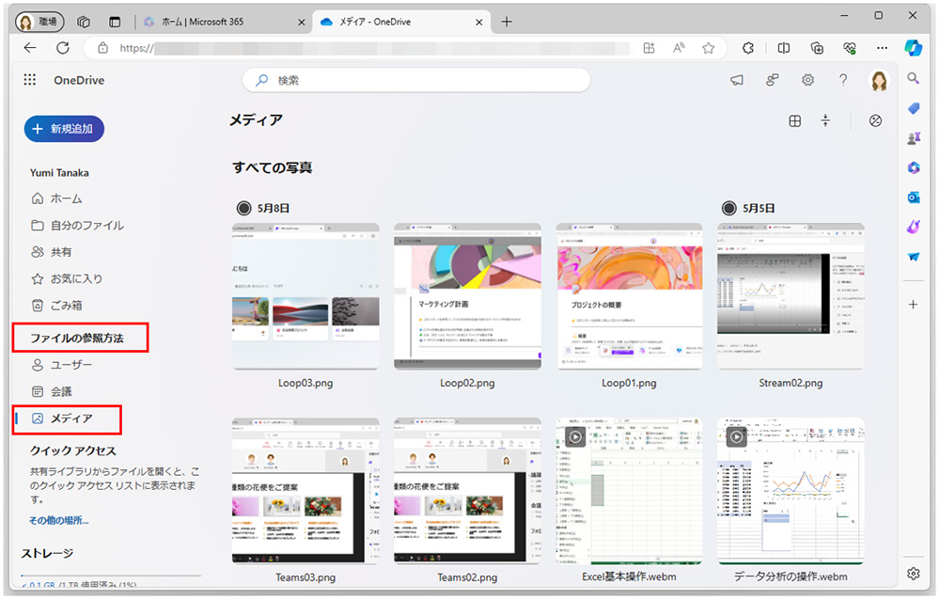This screenshot has width=940, height=600.
Task: Open Outlook from the Edge sidebar
Action: click(913, 197)
